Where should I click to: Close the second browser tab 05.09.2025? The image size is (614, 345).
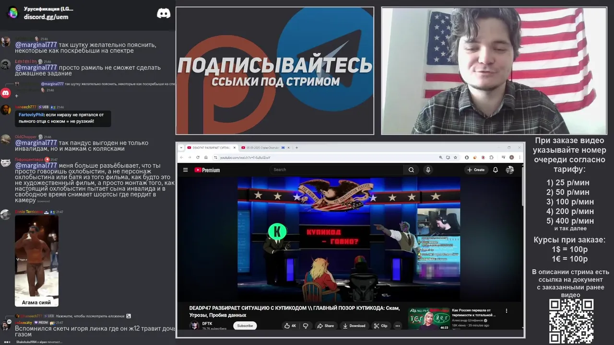[x=289, y=148]
